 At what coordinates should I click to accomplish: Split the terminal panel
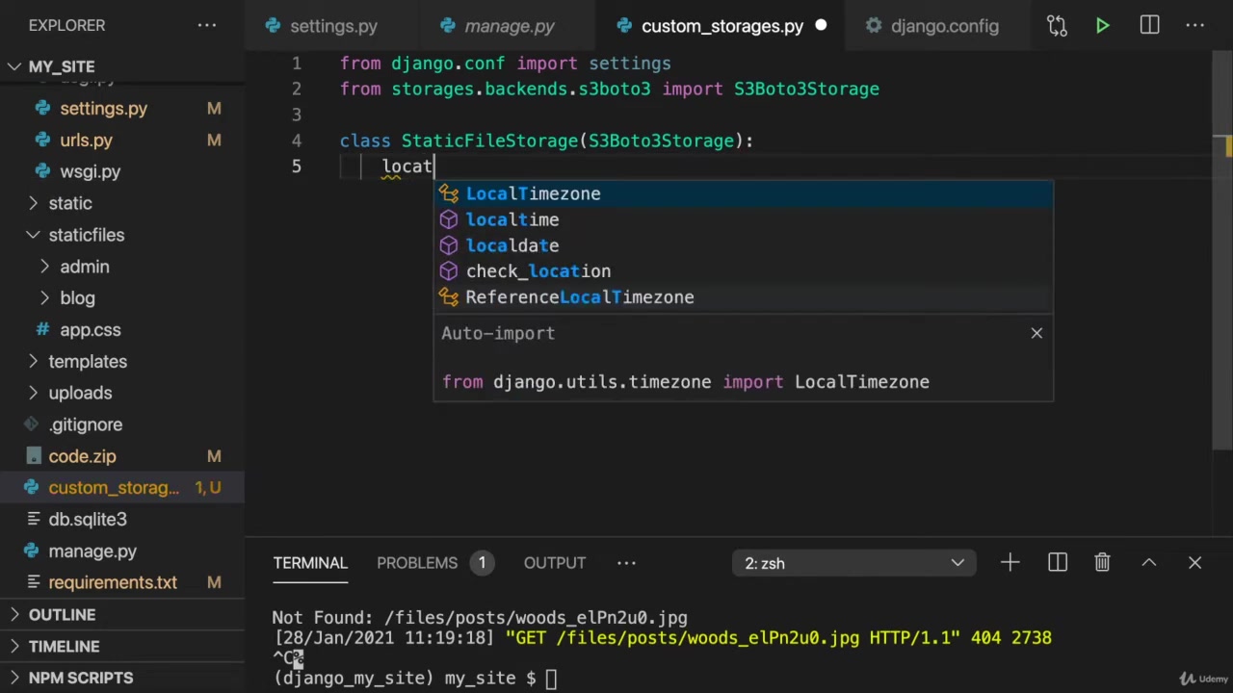[x=1057, y=563]
